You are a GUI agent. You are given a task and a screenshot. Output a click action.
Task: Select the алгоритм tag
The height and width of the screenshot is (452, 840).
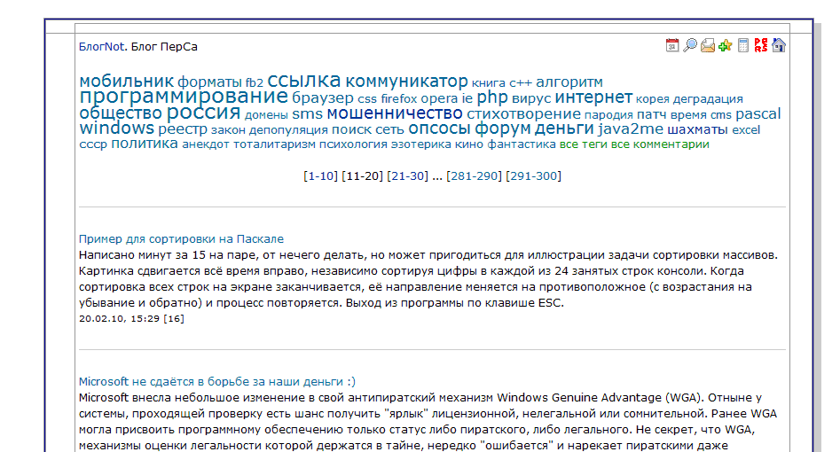569,82
